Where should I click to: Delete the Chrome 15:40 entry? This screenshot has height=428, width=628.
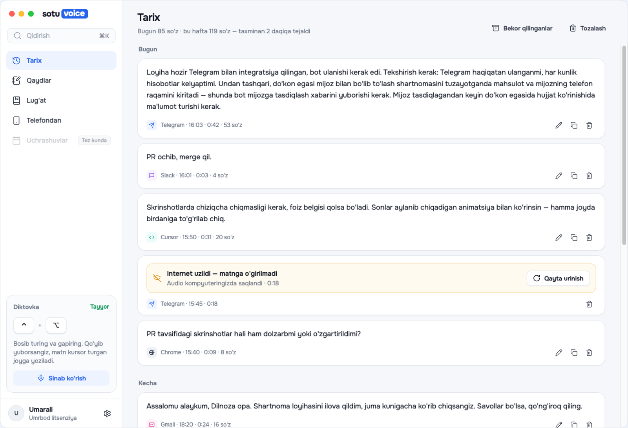589,353
